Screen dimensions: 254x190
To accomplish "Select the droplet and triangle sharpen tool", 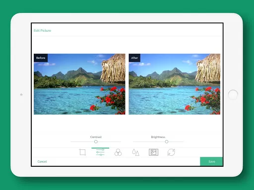I will (135, 152).
